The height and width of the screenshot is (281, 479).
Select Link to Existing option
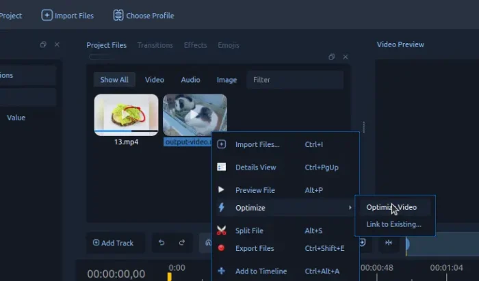click(393, 224)
